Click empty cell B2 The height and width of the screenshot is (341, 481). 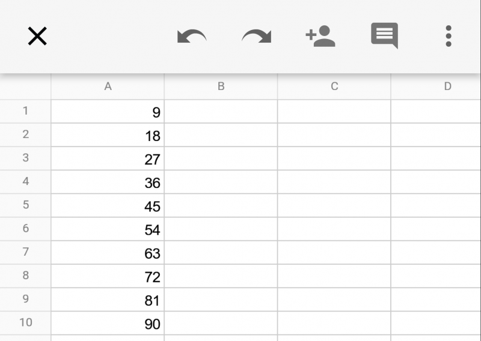click(221, 135)
